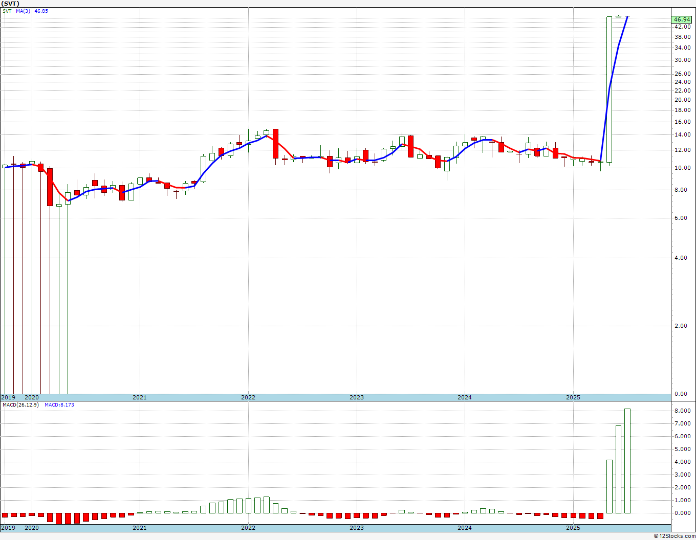Click the 30.00 price axis label

pyautogui.click(x=682, y=60)
